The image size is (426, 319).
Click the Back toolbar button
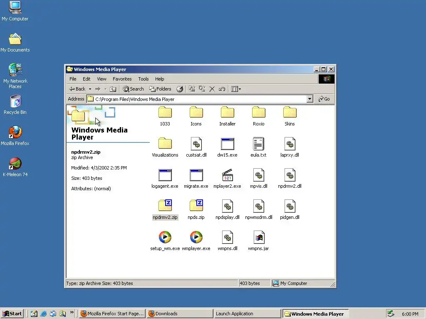click(x=77, y=89)
